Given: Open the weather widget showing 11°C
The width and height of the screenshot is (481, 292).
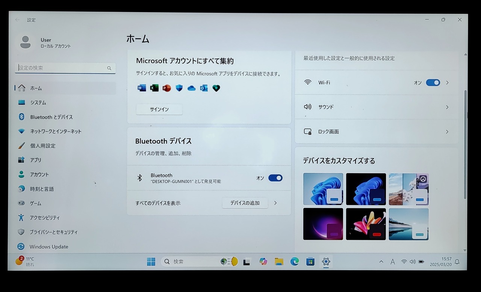Looking at the screenshot, I should click(x=25, y=261).
